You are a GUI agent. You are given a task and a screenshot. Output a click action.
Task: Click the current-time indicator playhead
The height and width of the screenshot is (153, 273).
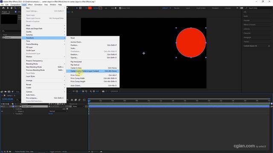[x=89, y=101]
